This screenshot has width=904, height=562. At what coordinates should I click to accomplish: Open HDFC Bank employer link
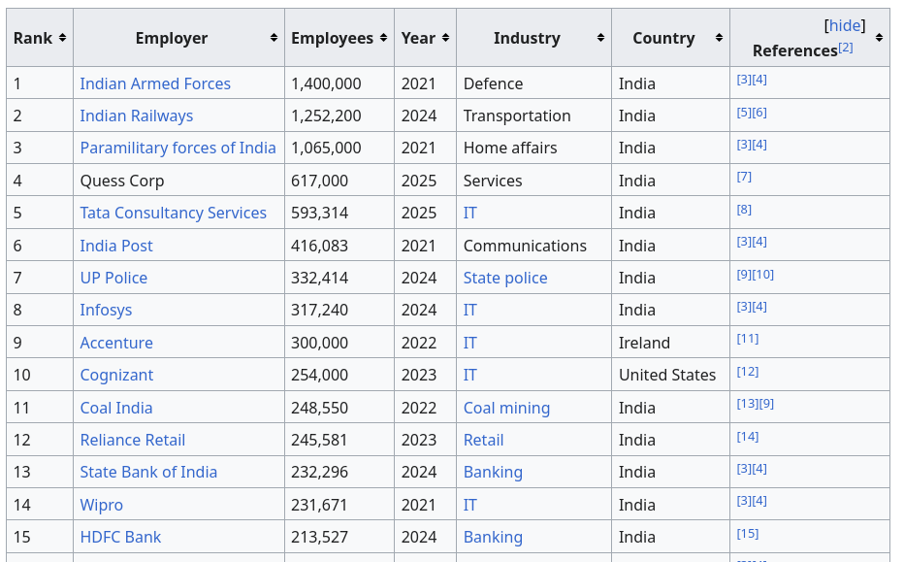click(120, 537)
